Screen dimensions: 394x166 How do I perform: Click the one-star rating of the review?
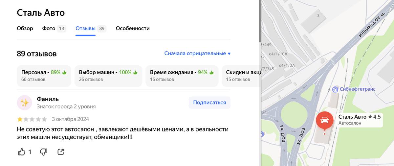(x=20, y=119)
